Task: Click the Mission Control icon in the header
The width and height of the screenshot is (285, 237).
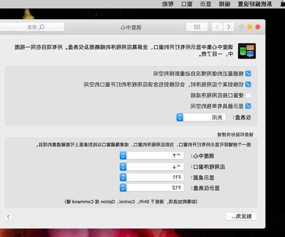Action: point(247,51)
